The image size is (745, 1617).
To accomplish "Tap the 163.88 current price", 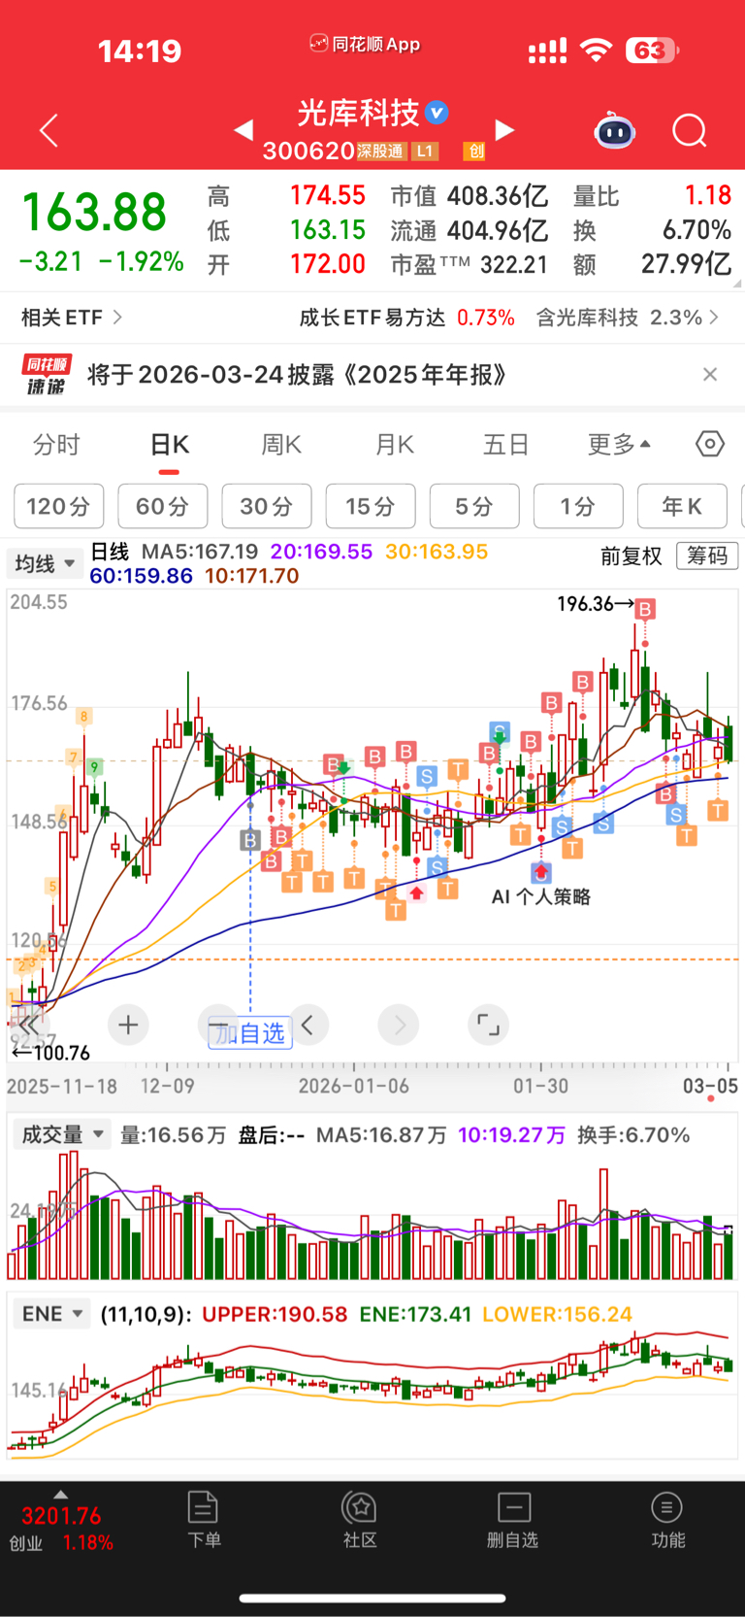I will 94,213.
